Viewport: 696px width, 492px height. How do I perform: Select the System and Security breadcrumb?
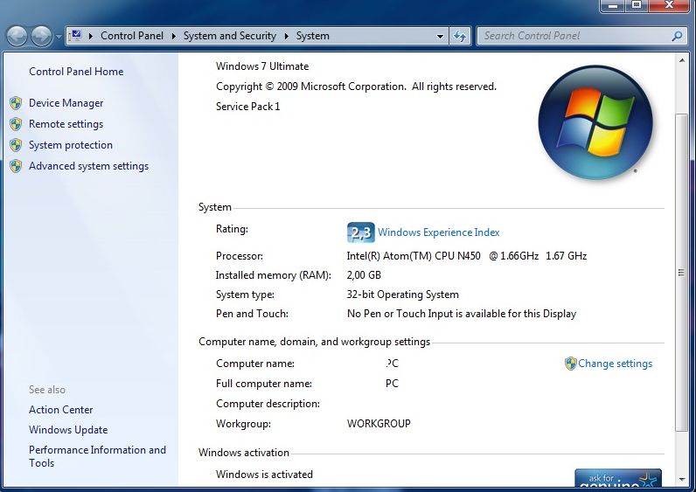229,36
